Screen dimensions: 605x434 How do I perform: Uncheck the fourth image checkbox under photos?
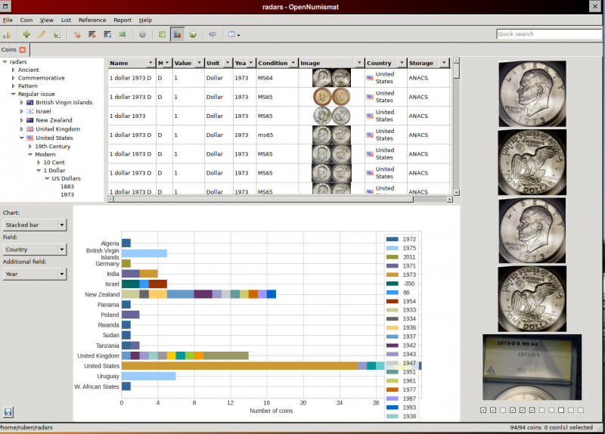(x=513, y=410)
